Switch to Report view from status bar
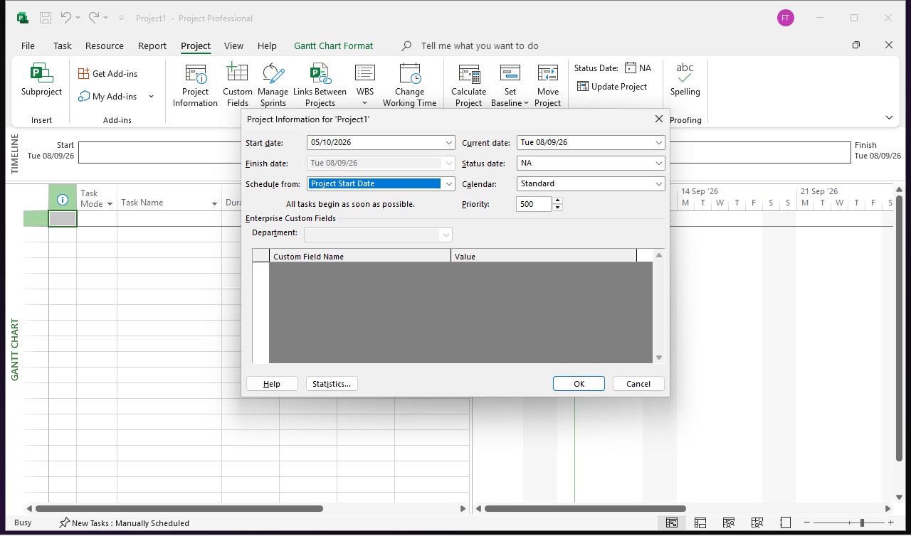Viewport: 911px width, 536px height. 785,522
